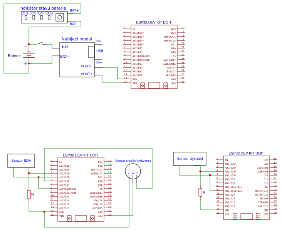Click the Nabíjecí modul title

coord(77,39)
